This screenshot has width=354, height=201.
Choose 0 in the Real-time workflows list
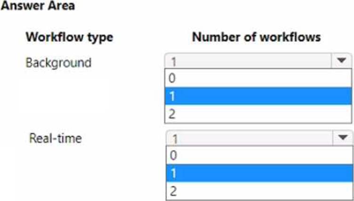258,155
